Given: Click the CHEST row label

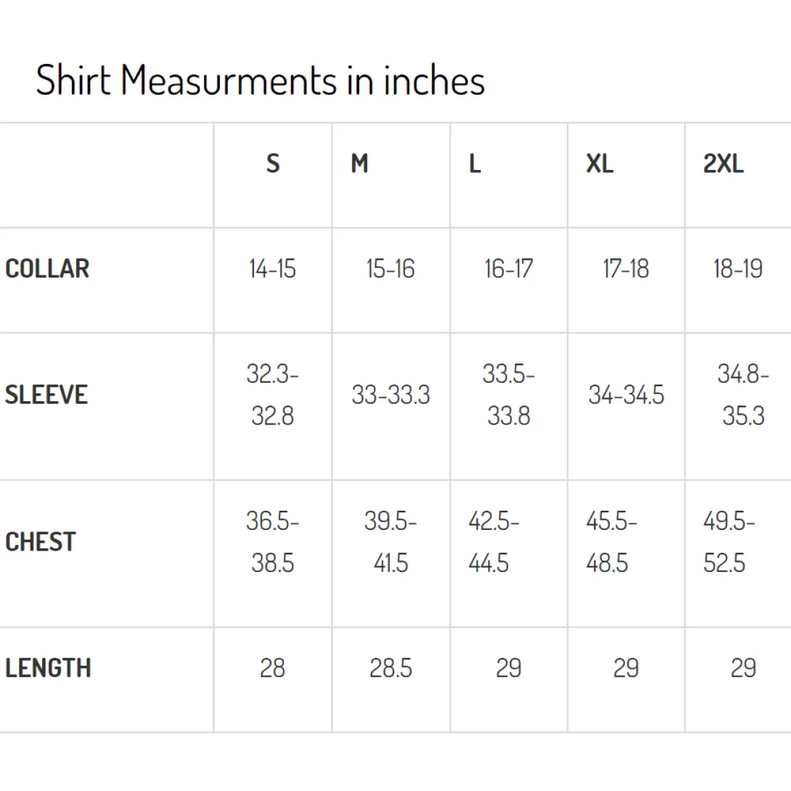Looking at the screenshot, I should coord(41,542).
